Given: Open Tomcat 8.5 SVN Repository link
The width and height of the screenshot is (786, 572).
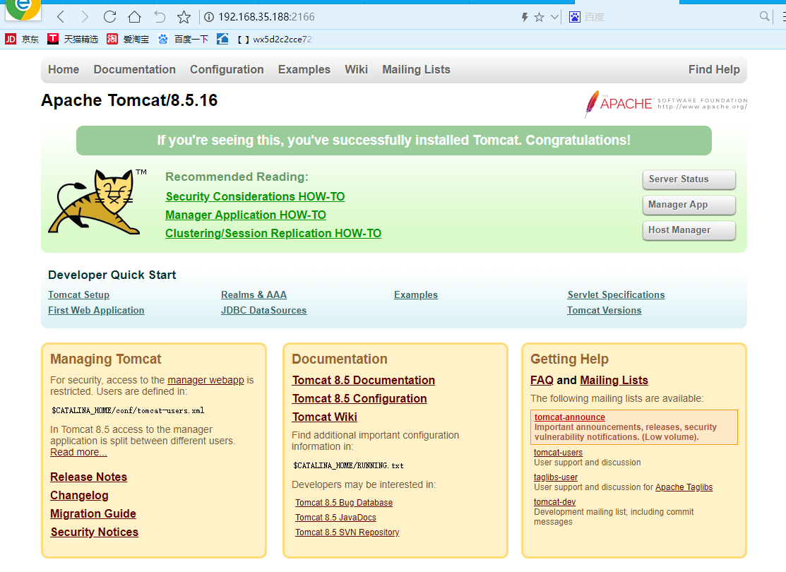Looking at the screenshot, I should point(347,532).
